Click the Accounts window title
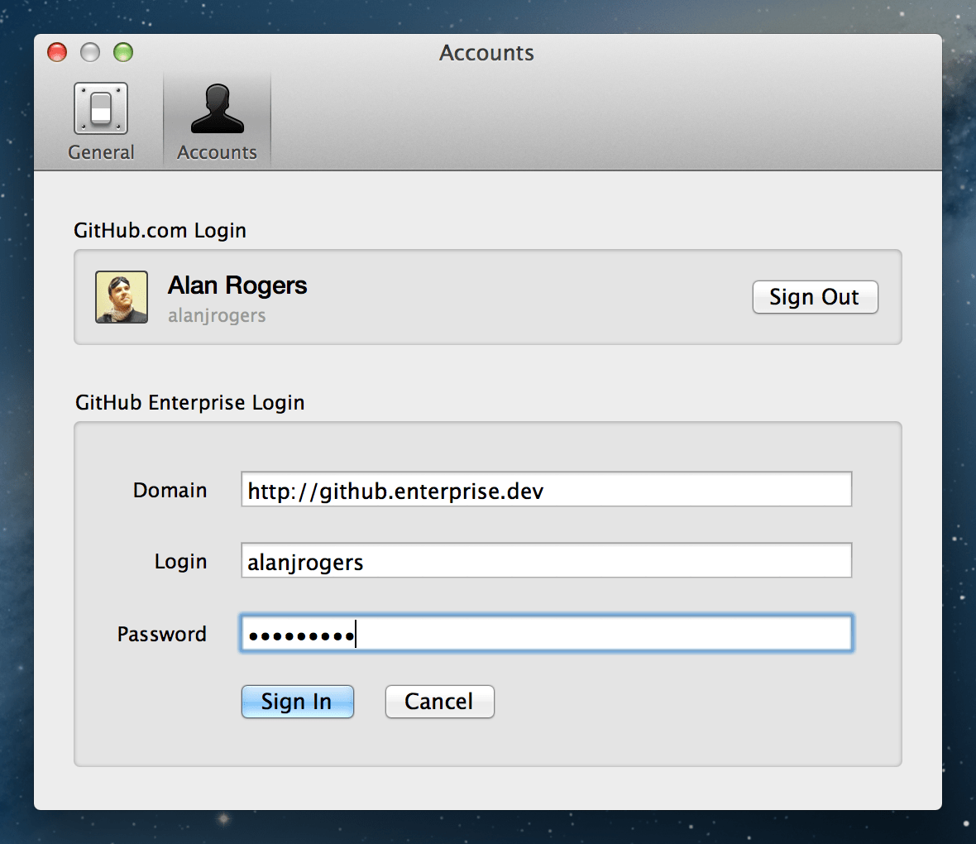 [x=486, y=53]
